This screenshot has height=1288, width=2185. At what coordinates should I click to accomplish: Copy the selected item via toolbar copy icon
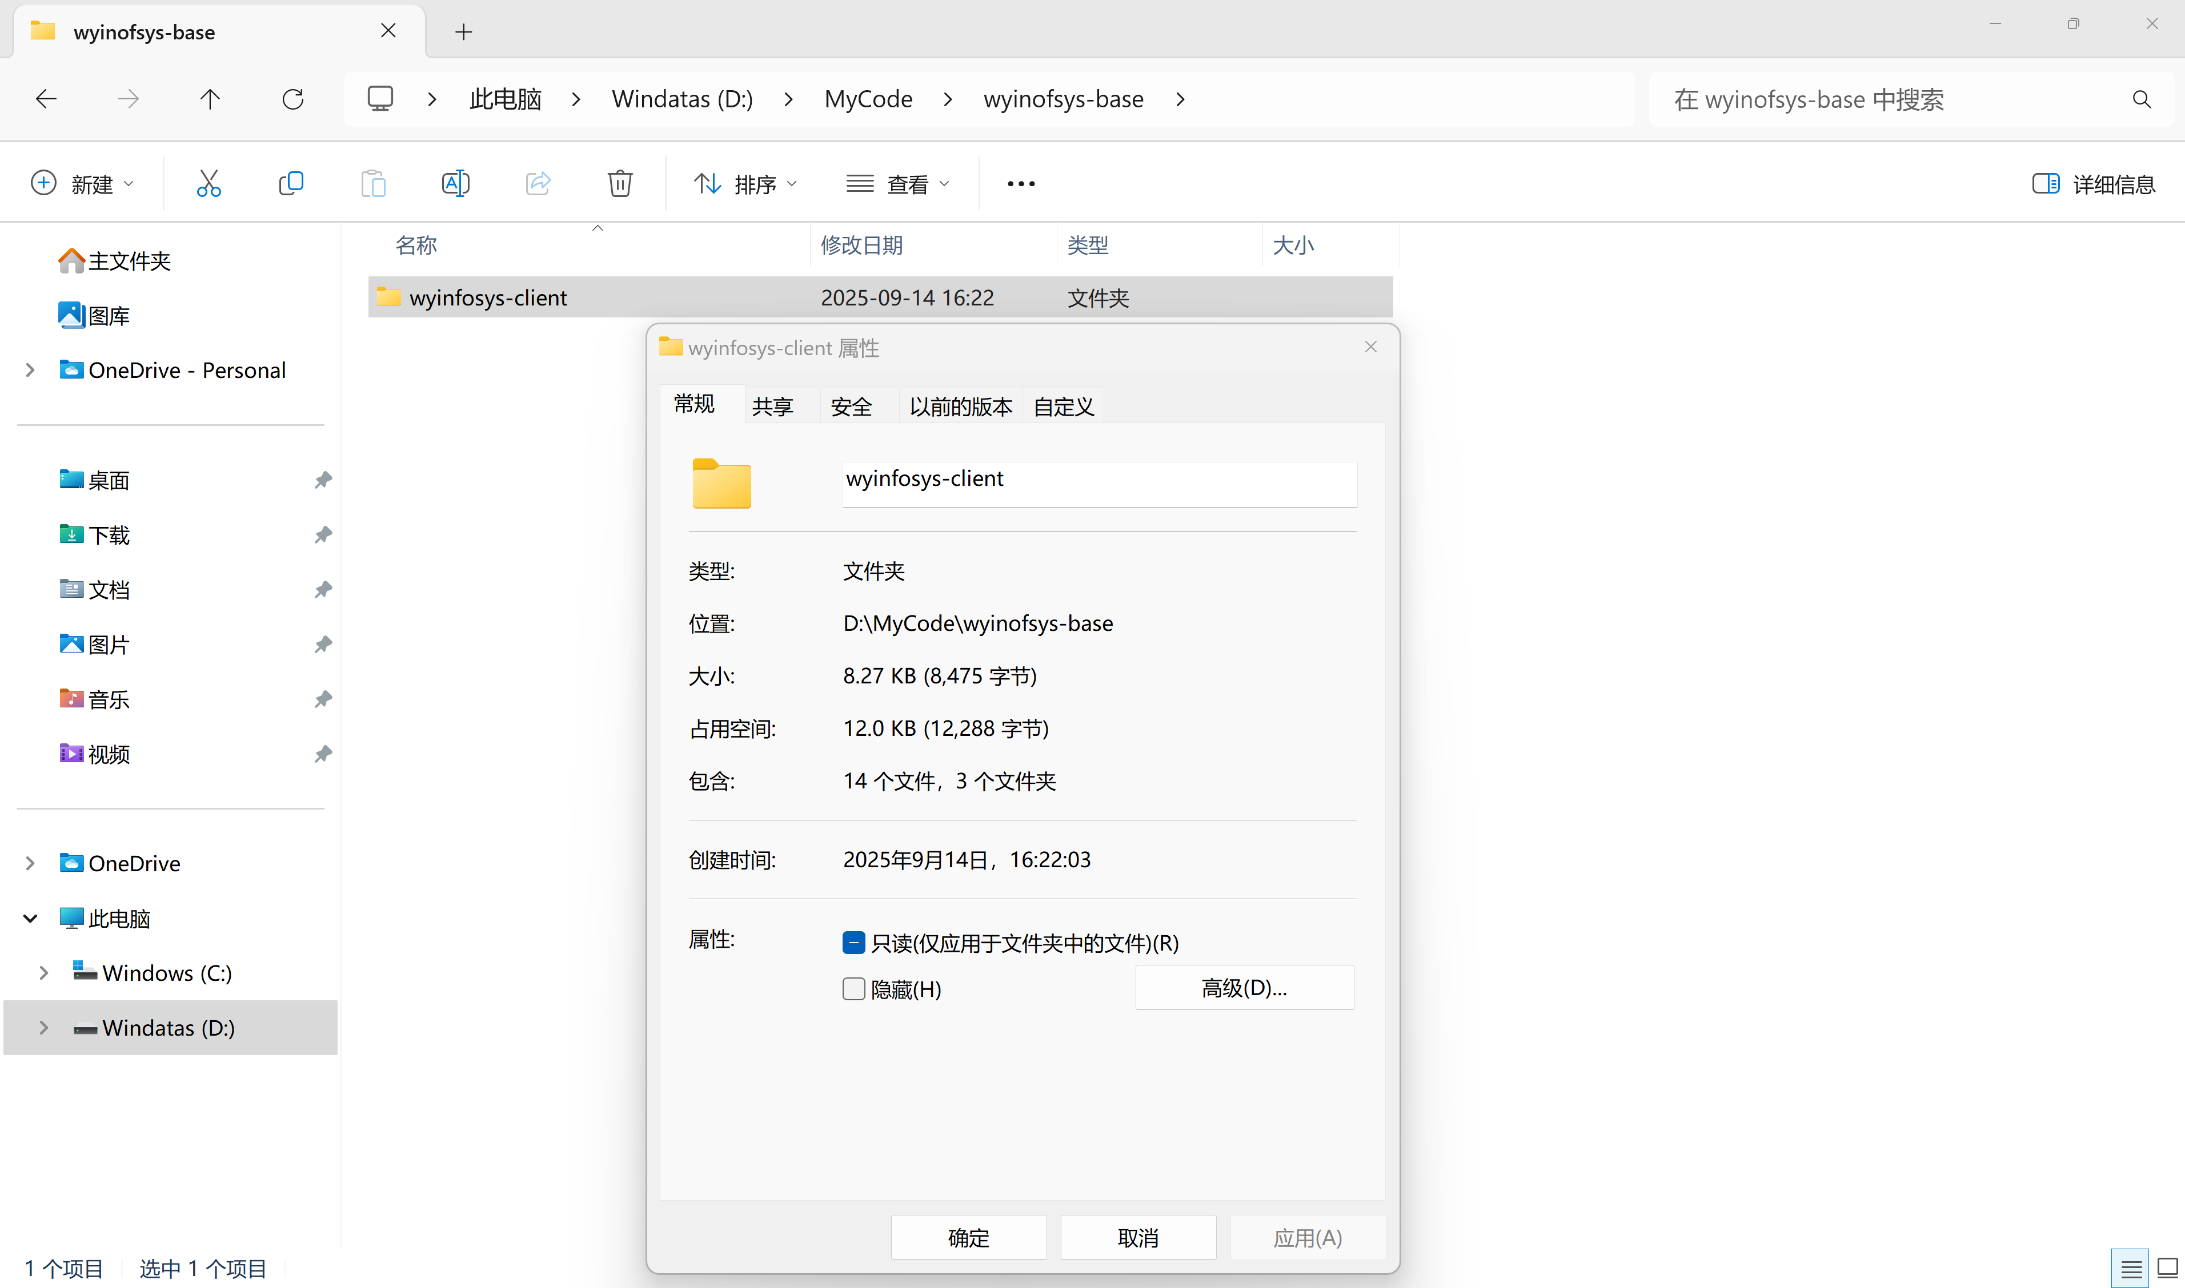tap(290, 183)
